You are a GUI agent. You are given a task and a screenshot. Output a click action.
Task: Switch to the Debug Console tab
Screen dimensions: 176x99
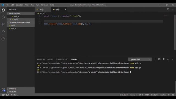pyautogui.click(x=62, y=59)
